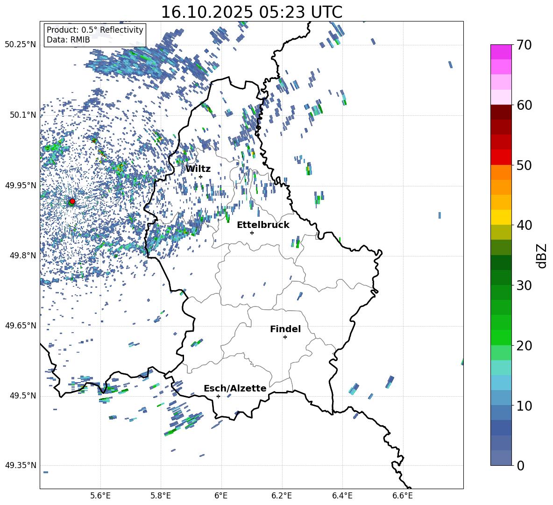
Task: Click the 50.25°N latitude tick label
Action: [x=21, y=45]
